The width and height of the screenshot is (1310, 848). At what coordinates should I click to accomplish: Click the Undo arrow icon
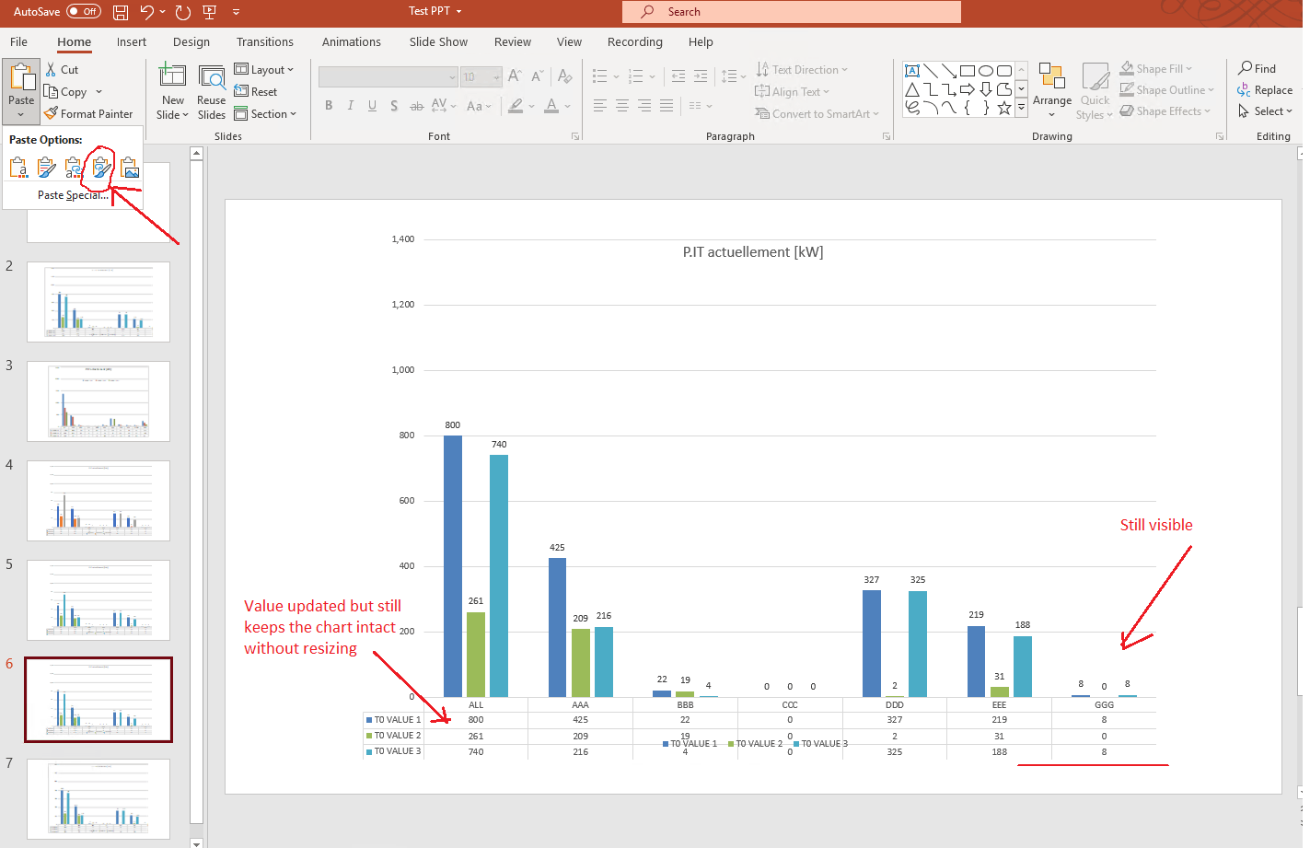(147, 12)
